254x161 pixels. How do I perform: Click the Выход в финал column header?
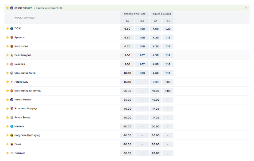[x=162, y=14]
